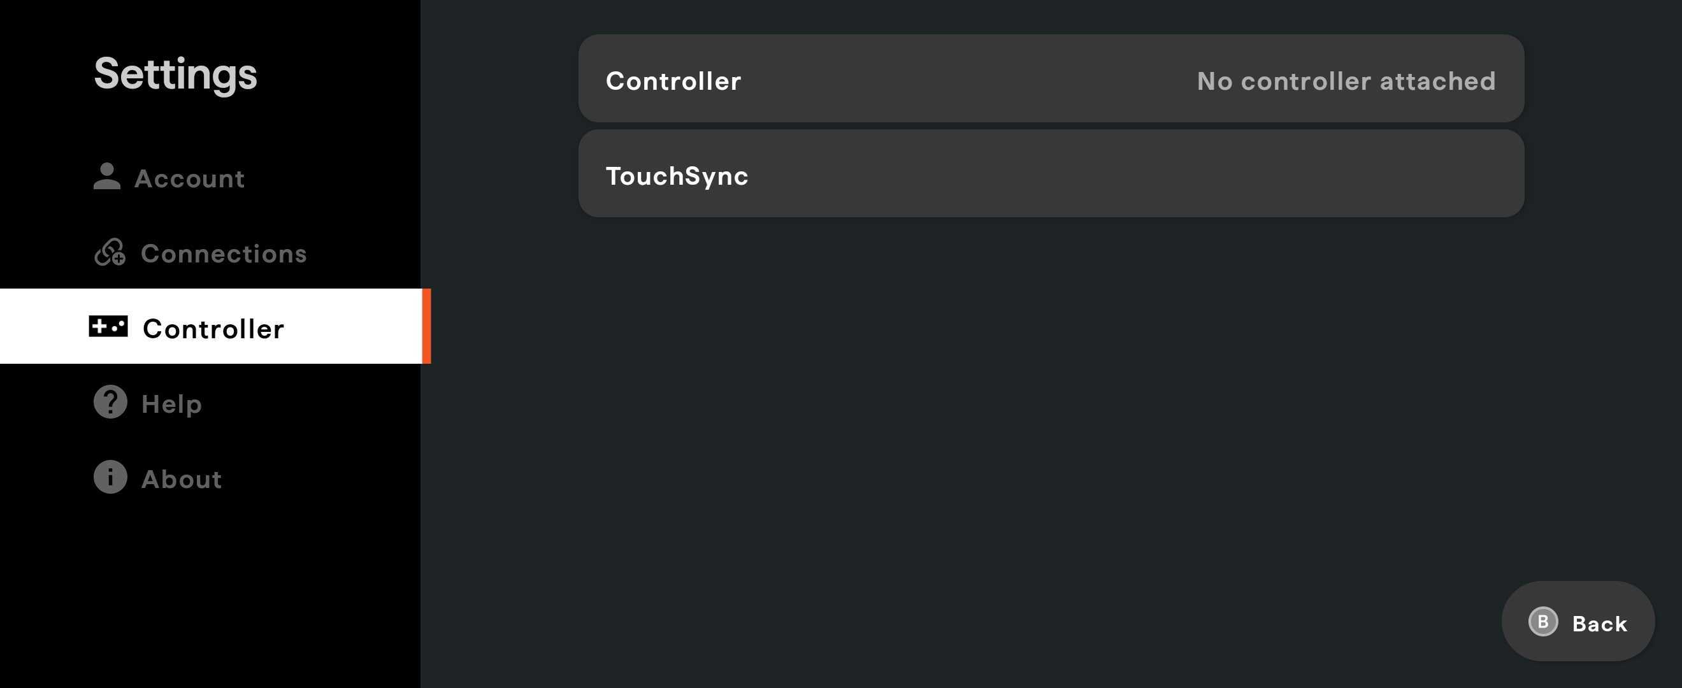
Task: Select the highlighted Controller sidebar entry
Action: point(213,328)
